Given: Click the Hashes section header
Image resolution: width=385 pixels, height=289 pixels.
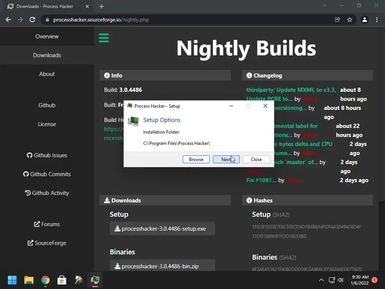Looking at the screenshot, I should (308, 200).
